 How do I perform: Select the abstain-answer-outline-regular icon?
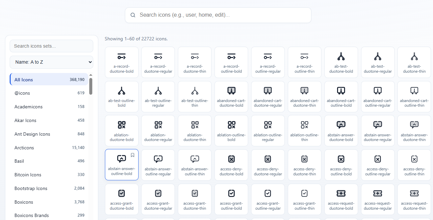[158, 165]
